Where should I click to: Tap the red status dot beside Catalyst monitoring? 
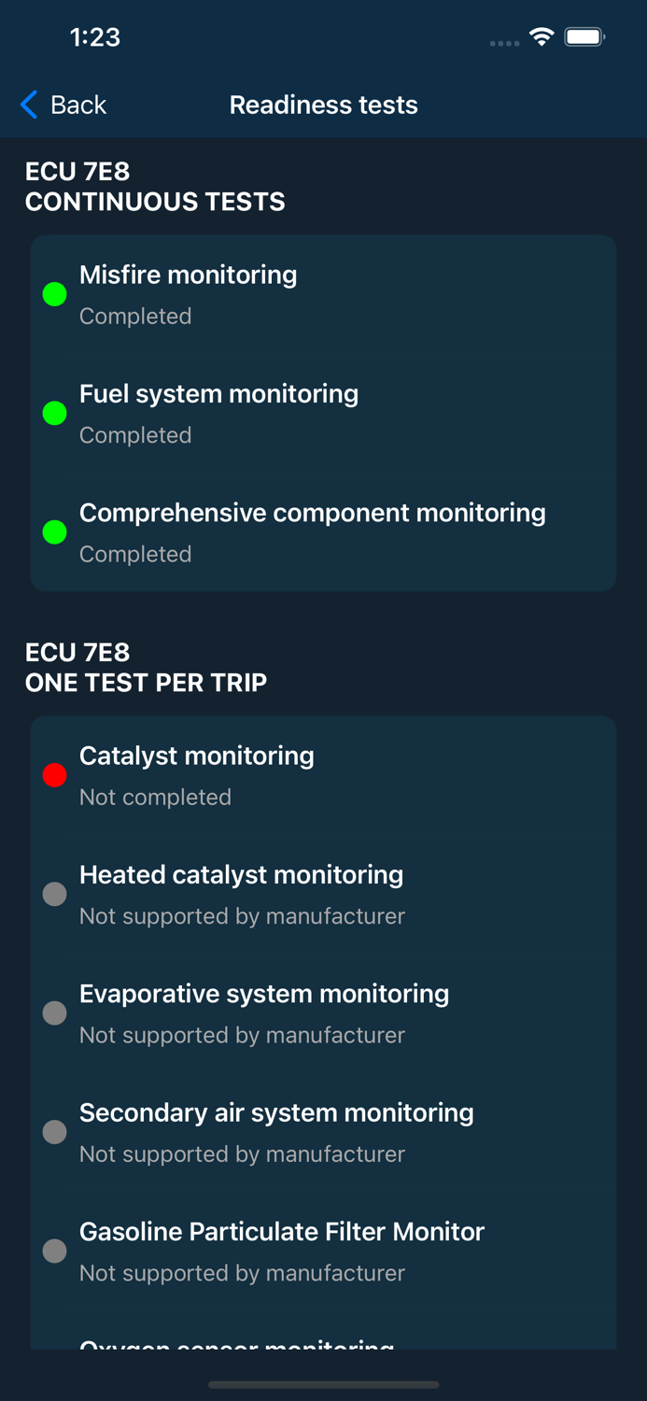[54, 775]
